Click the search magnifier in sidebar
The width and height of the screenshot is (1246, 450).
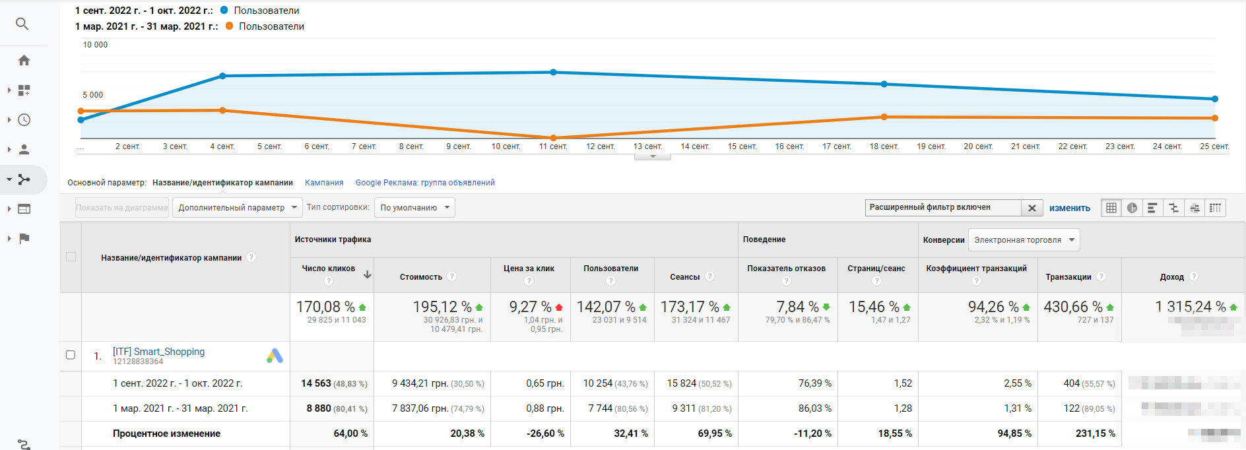[x=22, y=24]
